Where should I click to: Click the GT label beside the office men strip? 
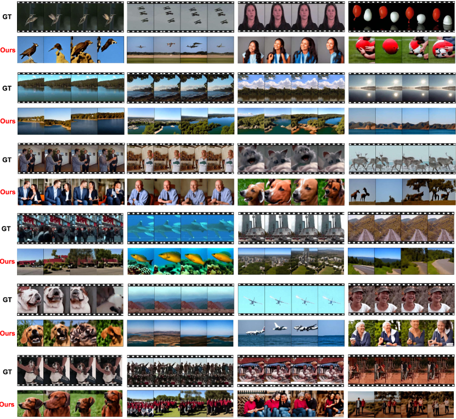pyautogui.click(x=7, y=160)
